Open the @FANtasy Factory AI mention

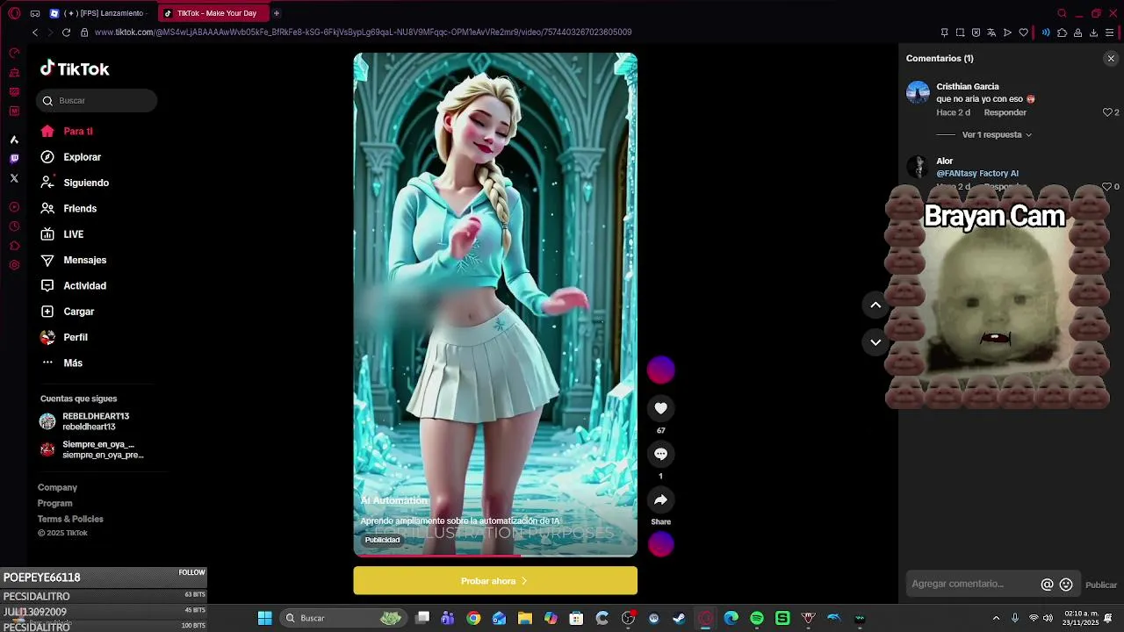click(x=977, y=174)
